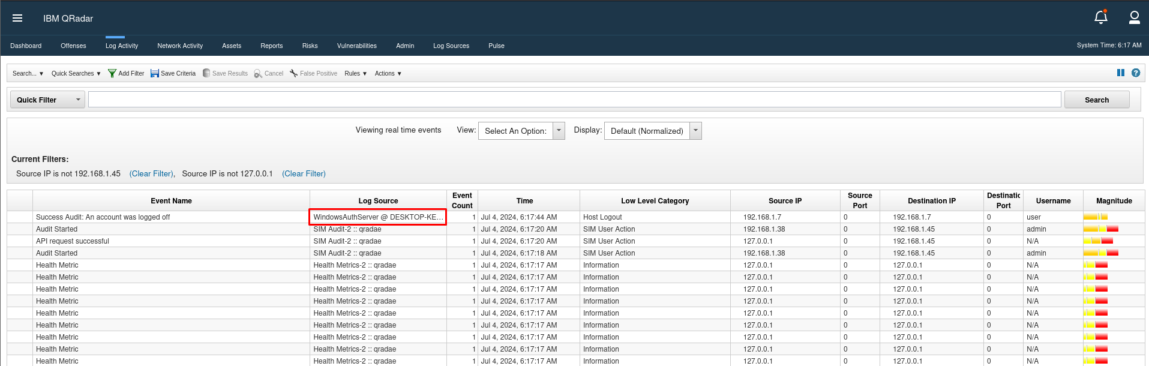The height and width of the screenshot is (366, 1149).
Task: Open the user profile icon
Action: pos(1134,17)
